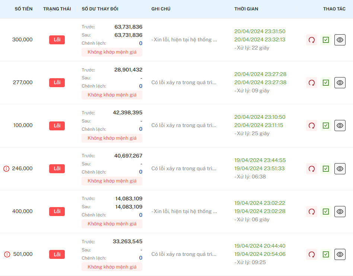Click retry icon for the 277,000 transaction
353x276 pixels.
coord(312,83)
